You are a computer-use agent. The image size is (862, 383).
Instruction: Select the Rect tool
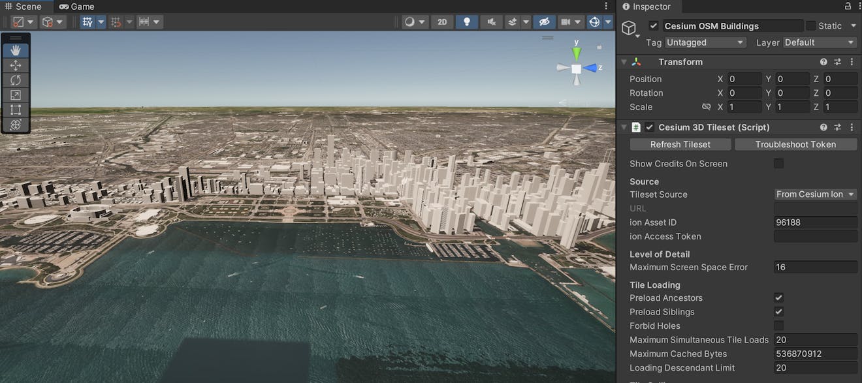15,110
